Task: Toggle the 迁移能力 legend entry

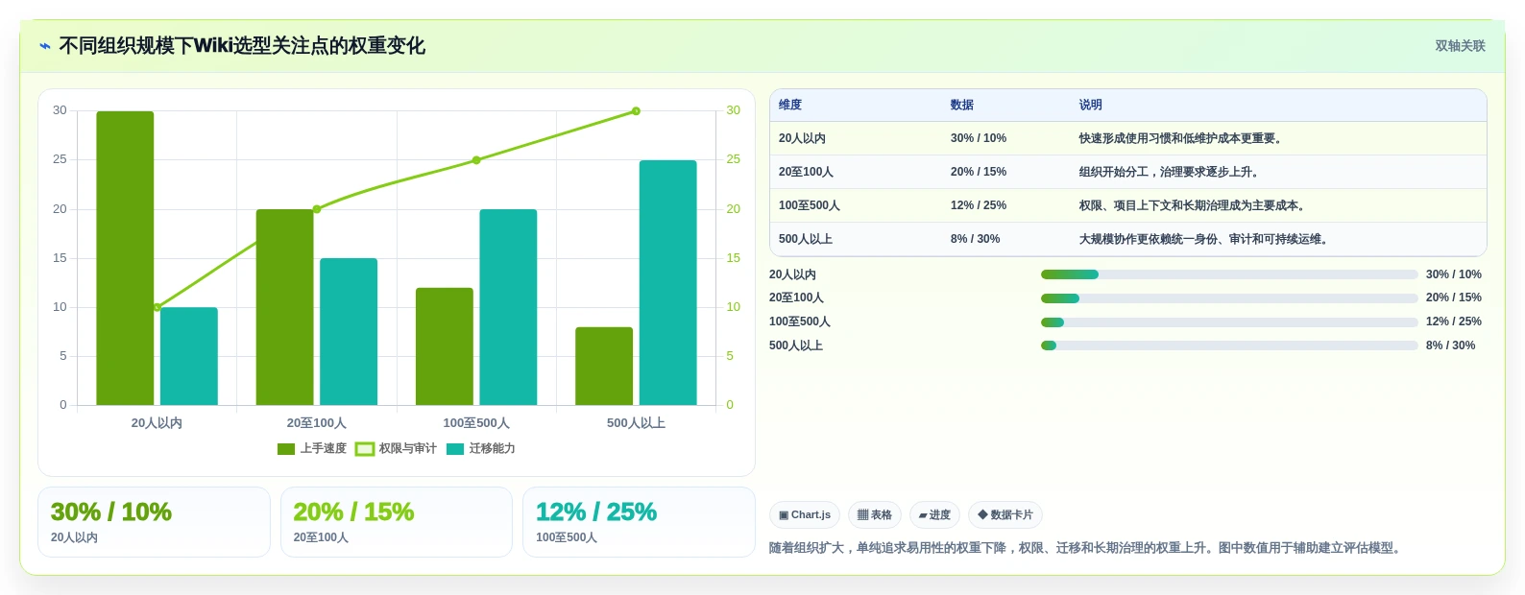Action: click(x=480, y=448)
